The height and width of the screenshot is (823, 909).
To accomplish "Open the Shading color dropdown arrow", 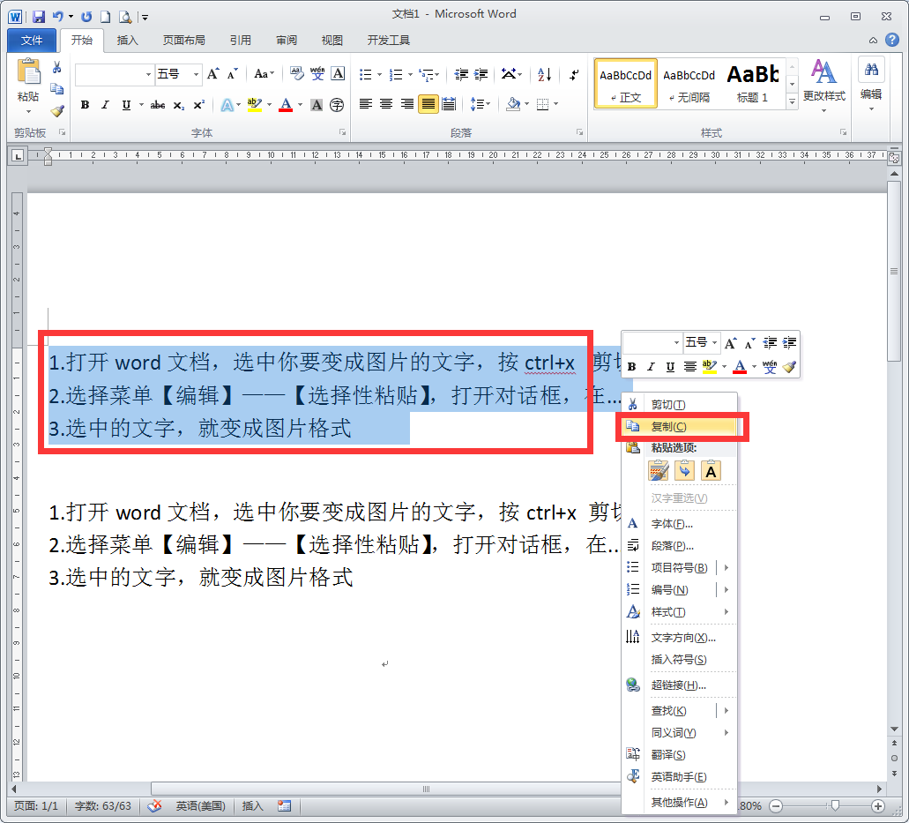I will coord(527,104).
